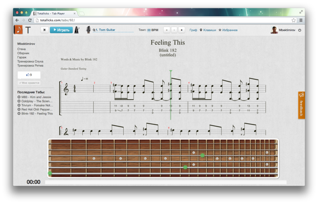Reload the page with refresh icon
This screenshot has height=204, width=318.
click(x=30, y=20)
